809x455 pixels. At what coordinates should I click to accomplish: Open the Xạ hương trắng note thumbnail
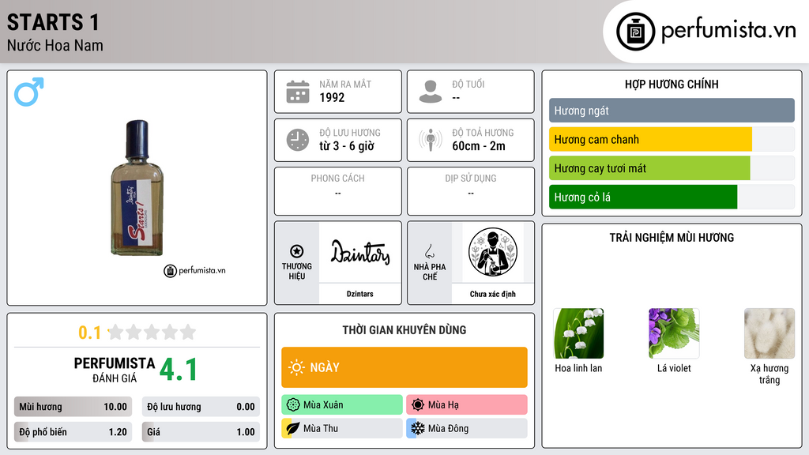[769, 334]
